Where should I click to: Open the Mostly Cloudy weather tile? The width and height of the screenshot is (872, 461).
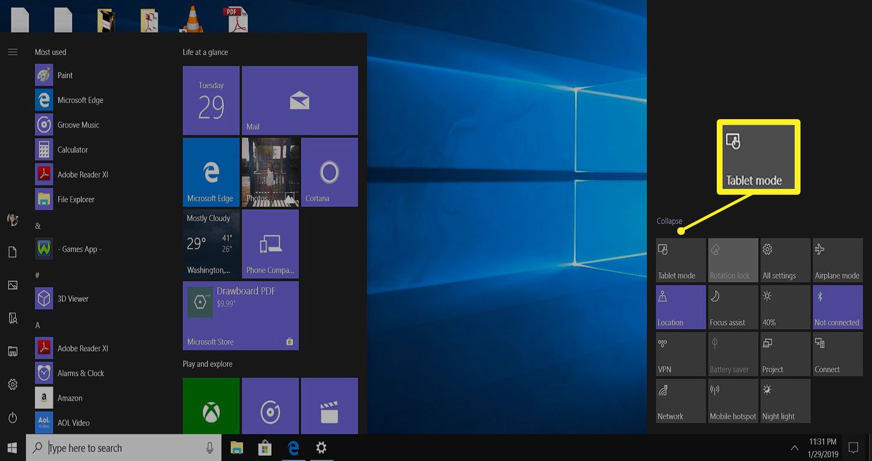211,244
